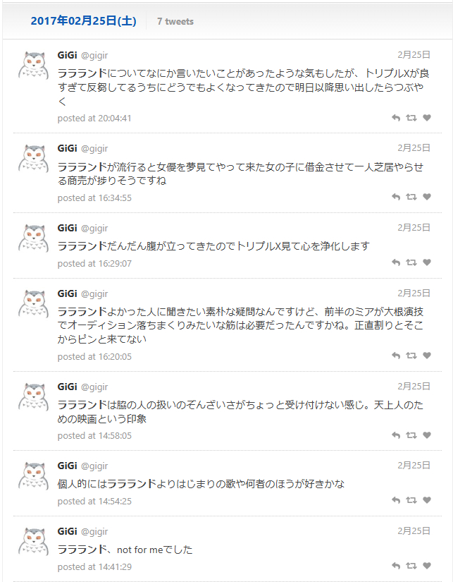The width and height of the screenshot is (453, 582).
Task: Reply to the tweet posted at 16:34:55
Action: pyautogui.click(x=396, y=198)
